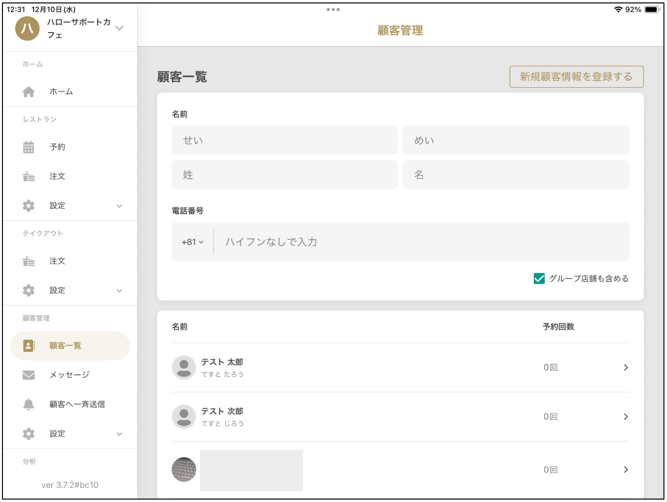
Task: Select the ホーム home icon in sidebar
Action: [28, 91]
